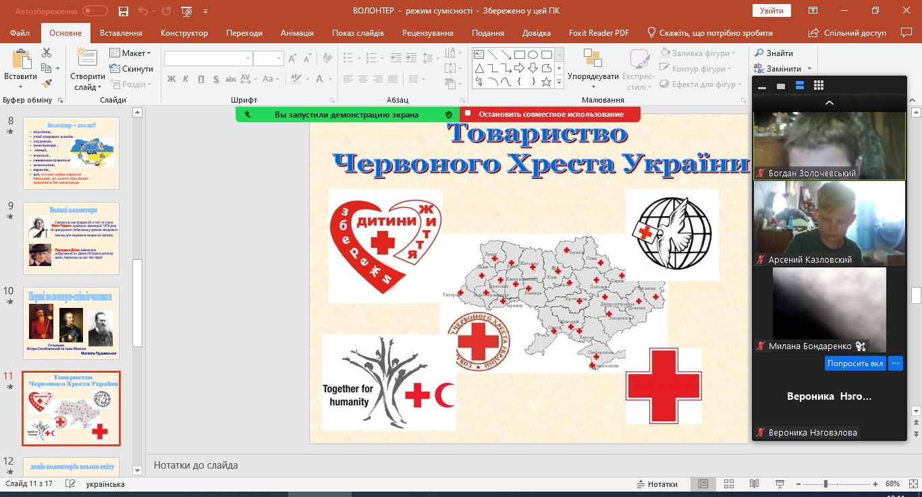
Task: Open the comments icon in title ribbon
Action: (906, 32)
